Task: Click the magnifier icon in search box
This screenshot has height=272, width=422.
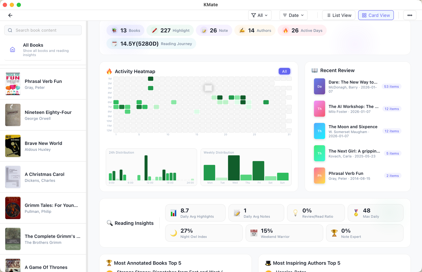Action: click(10, 30)
